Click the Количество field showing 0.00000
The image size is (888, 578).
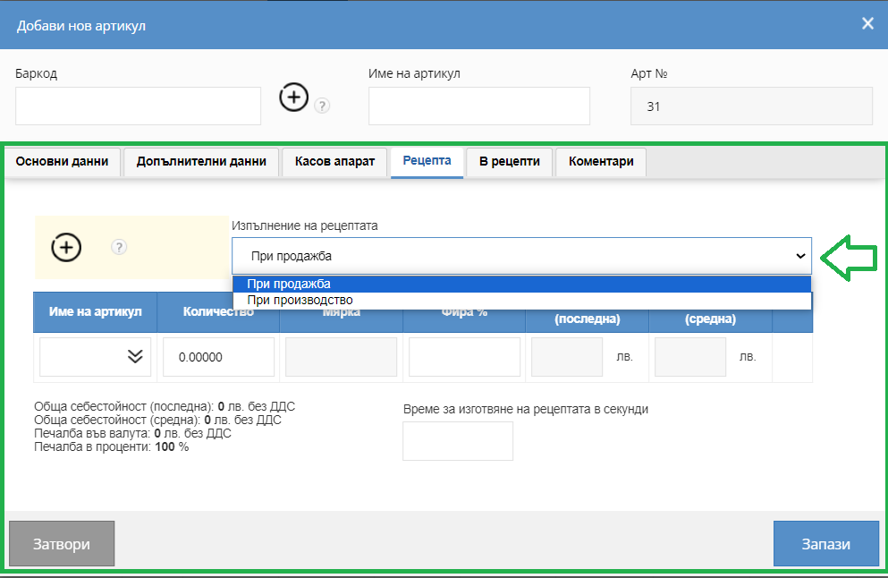218,357
